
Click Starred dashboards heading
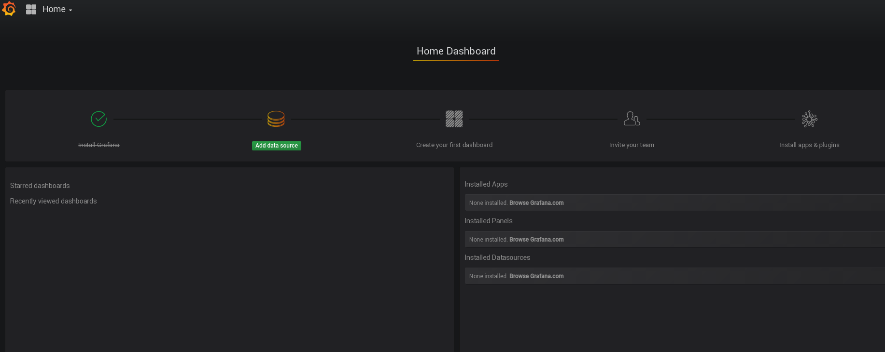pos(40,186)
